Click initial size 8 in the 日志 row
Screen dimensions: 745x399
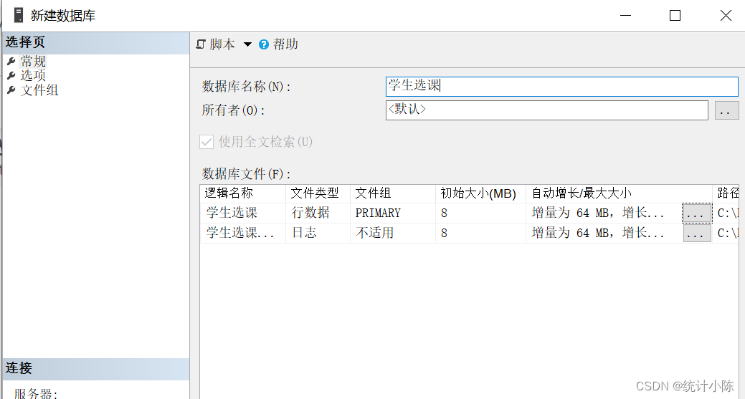pos(481,233)
